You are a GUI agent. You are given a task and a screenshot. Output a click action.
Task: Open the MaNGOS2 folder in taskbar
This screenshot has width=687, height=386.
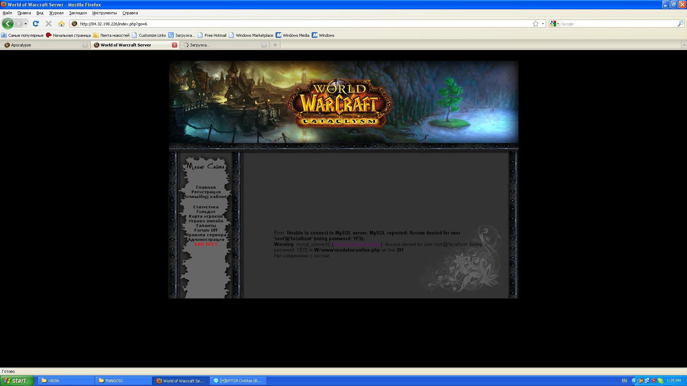click(x=123, y=381)
